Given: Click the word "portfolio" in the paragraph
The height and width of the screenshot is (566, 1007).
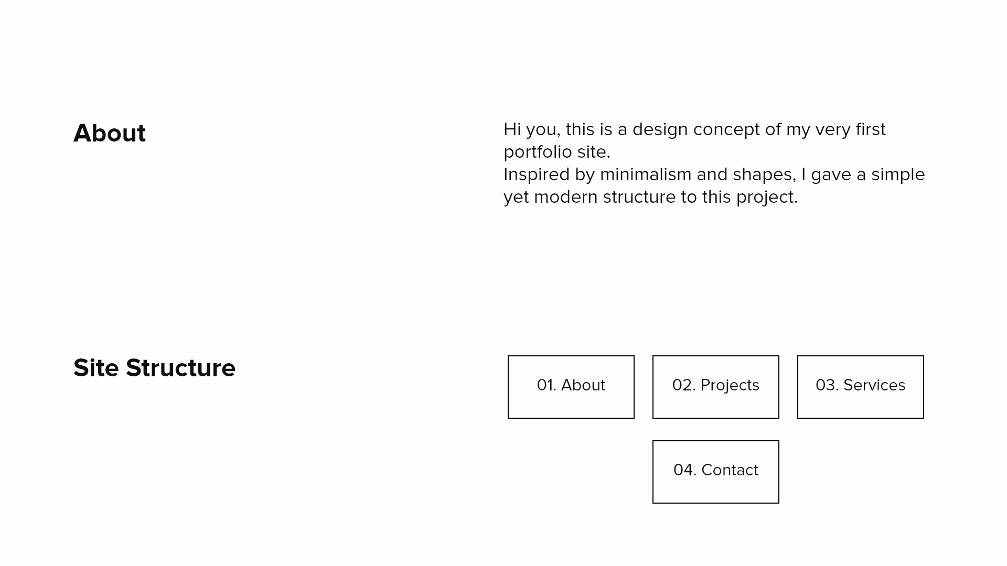Looking at the screenshot, I should (x=538, y=152).
